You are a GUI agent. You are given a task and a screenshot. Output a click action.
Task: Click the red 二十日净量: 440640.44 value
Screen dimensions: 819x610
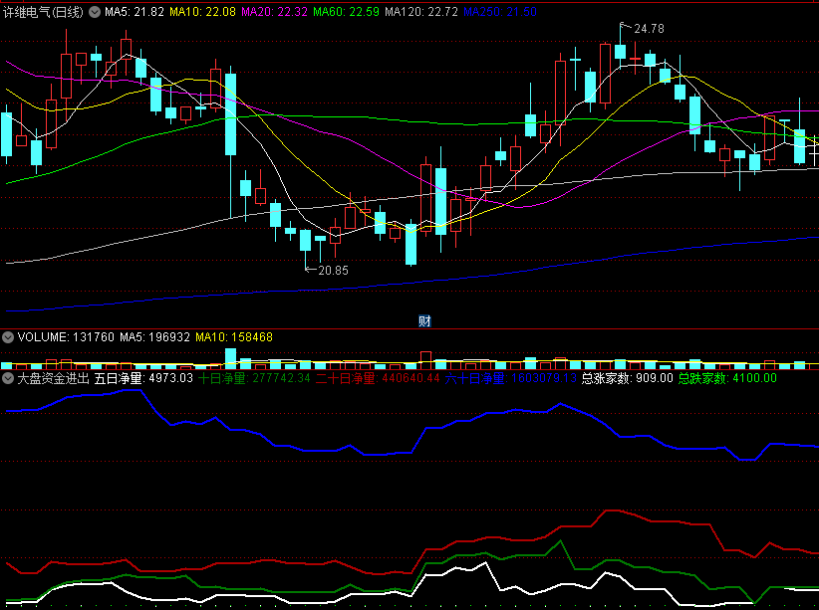click(378, 378)
